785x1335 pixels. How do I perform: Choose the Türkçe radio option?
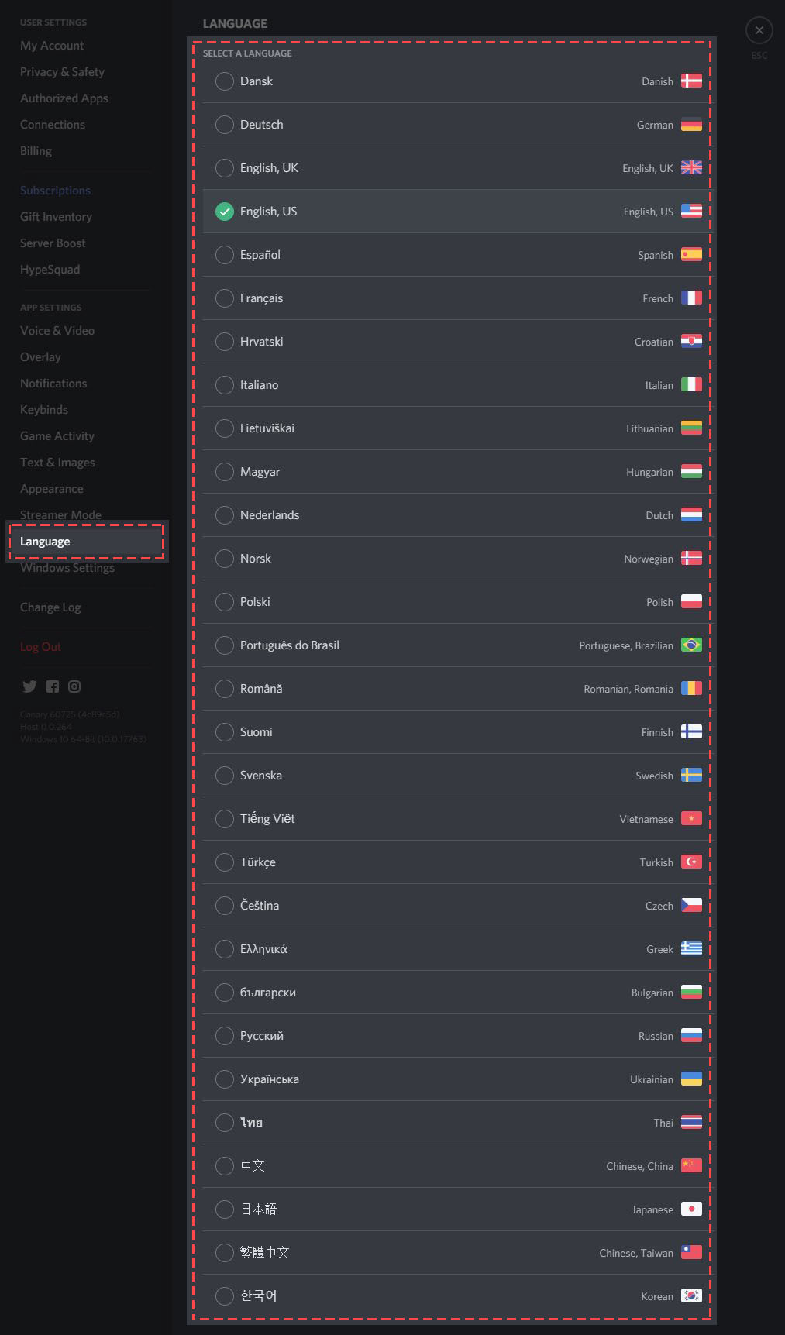click(x=225, y=862)
